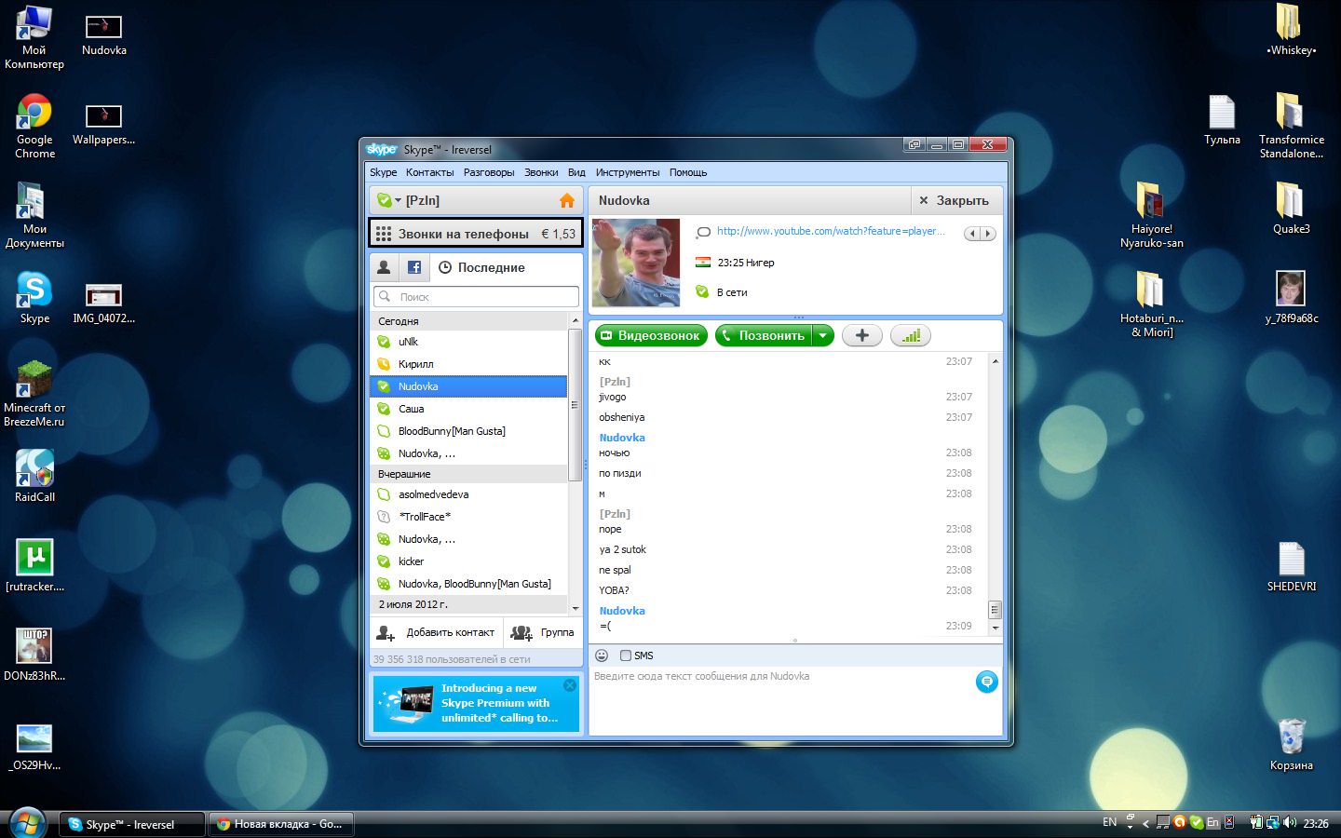Open the uTorrent [rutracker file icon
1341x838 pixels.
tap(34, 565)
